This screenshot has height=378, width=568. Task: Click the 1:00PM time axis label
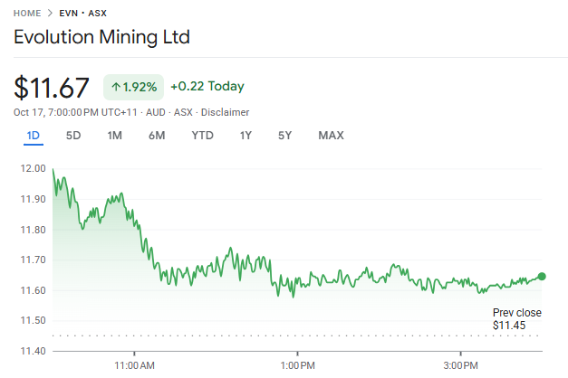click(297, 364)
